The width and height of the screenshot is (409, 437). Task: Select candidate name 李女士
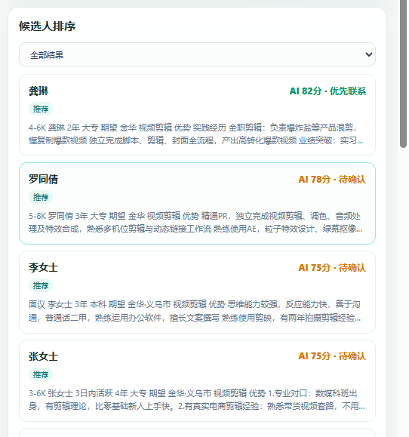(x=43, y=267)
